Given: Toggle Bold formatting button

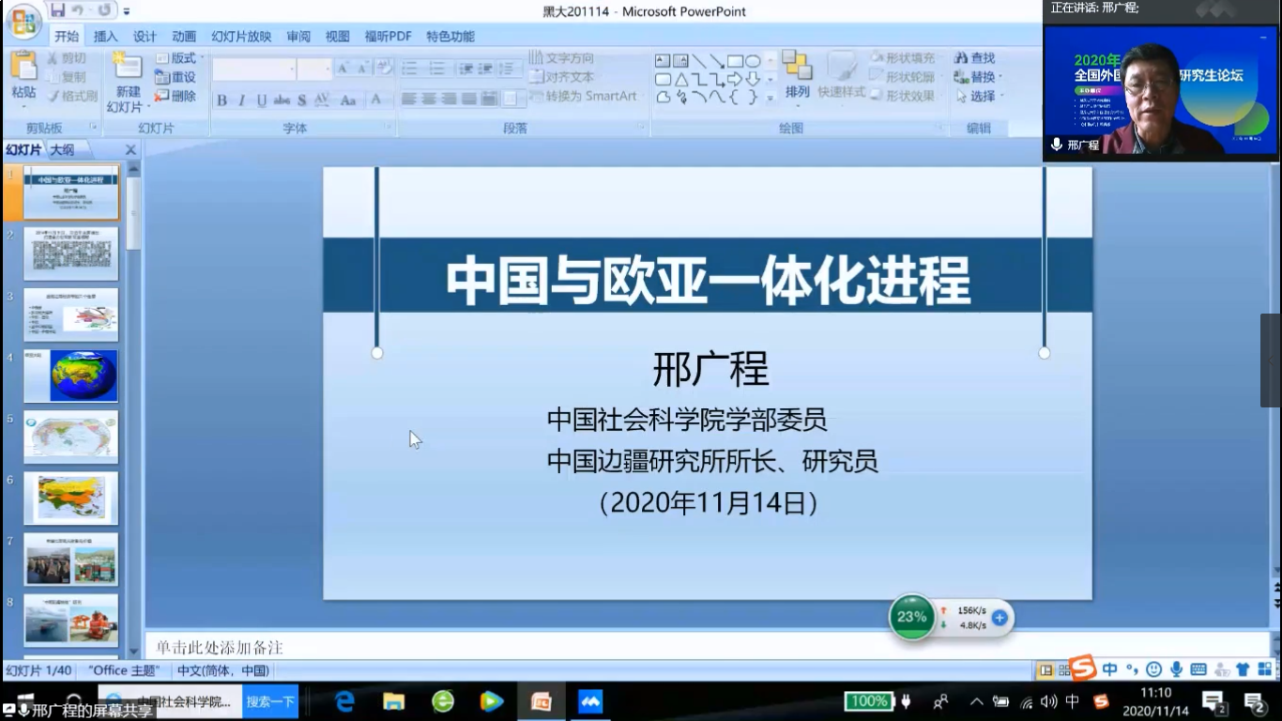Looking at the screenshot, I should [x=222, y=100].
